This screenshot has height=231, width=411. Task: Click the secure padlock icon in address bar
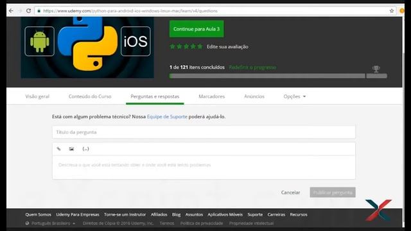click(39, 11)
